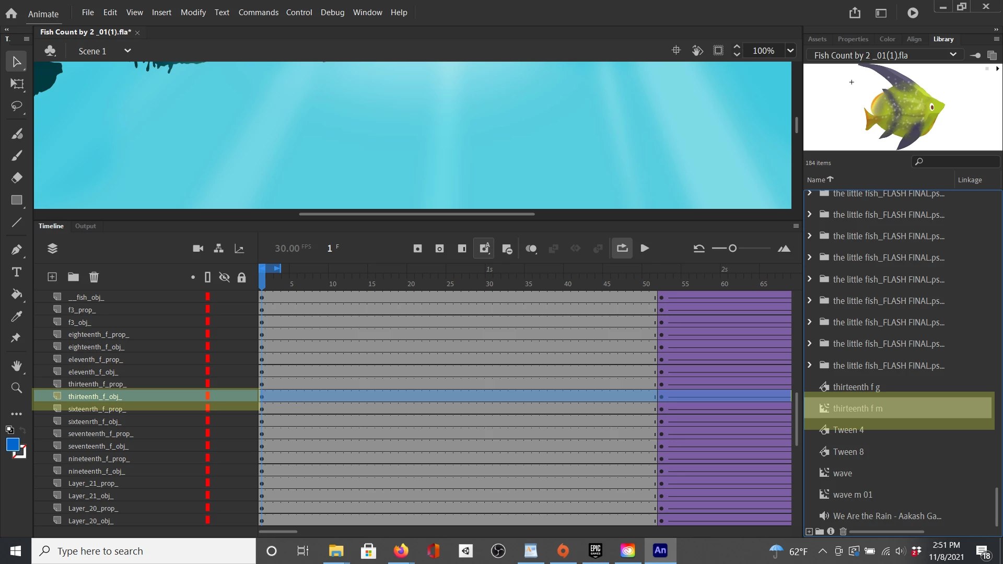Open the 100% zoom level dropdown
Screen dimensions: 1003x564
pos(790,51)
